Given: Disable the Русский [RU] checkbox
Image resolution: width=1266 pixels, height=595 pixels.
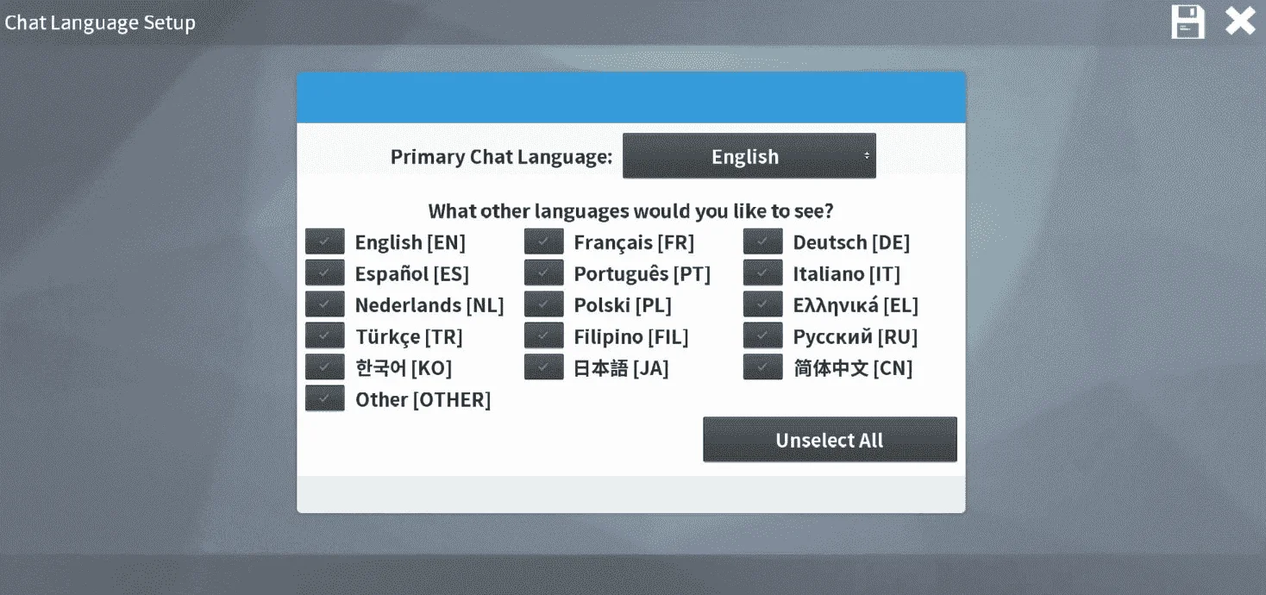Looking at the screenshot, I should (x=763, y=335).
